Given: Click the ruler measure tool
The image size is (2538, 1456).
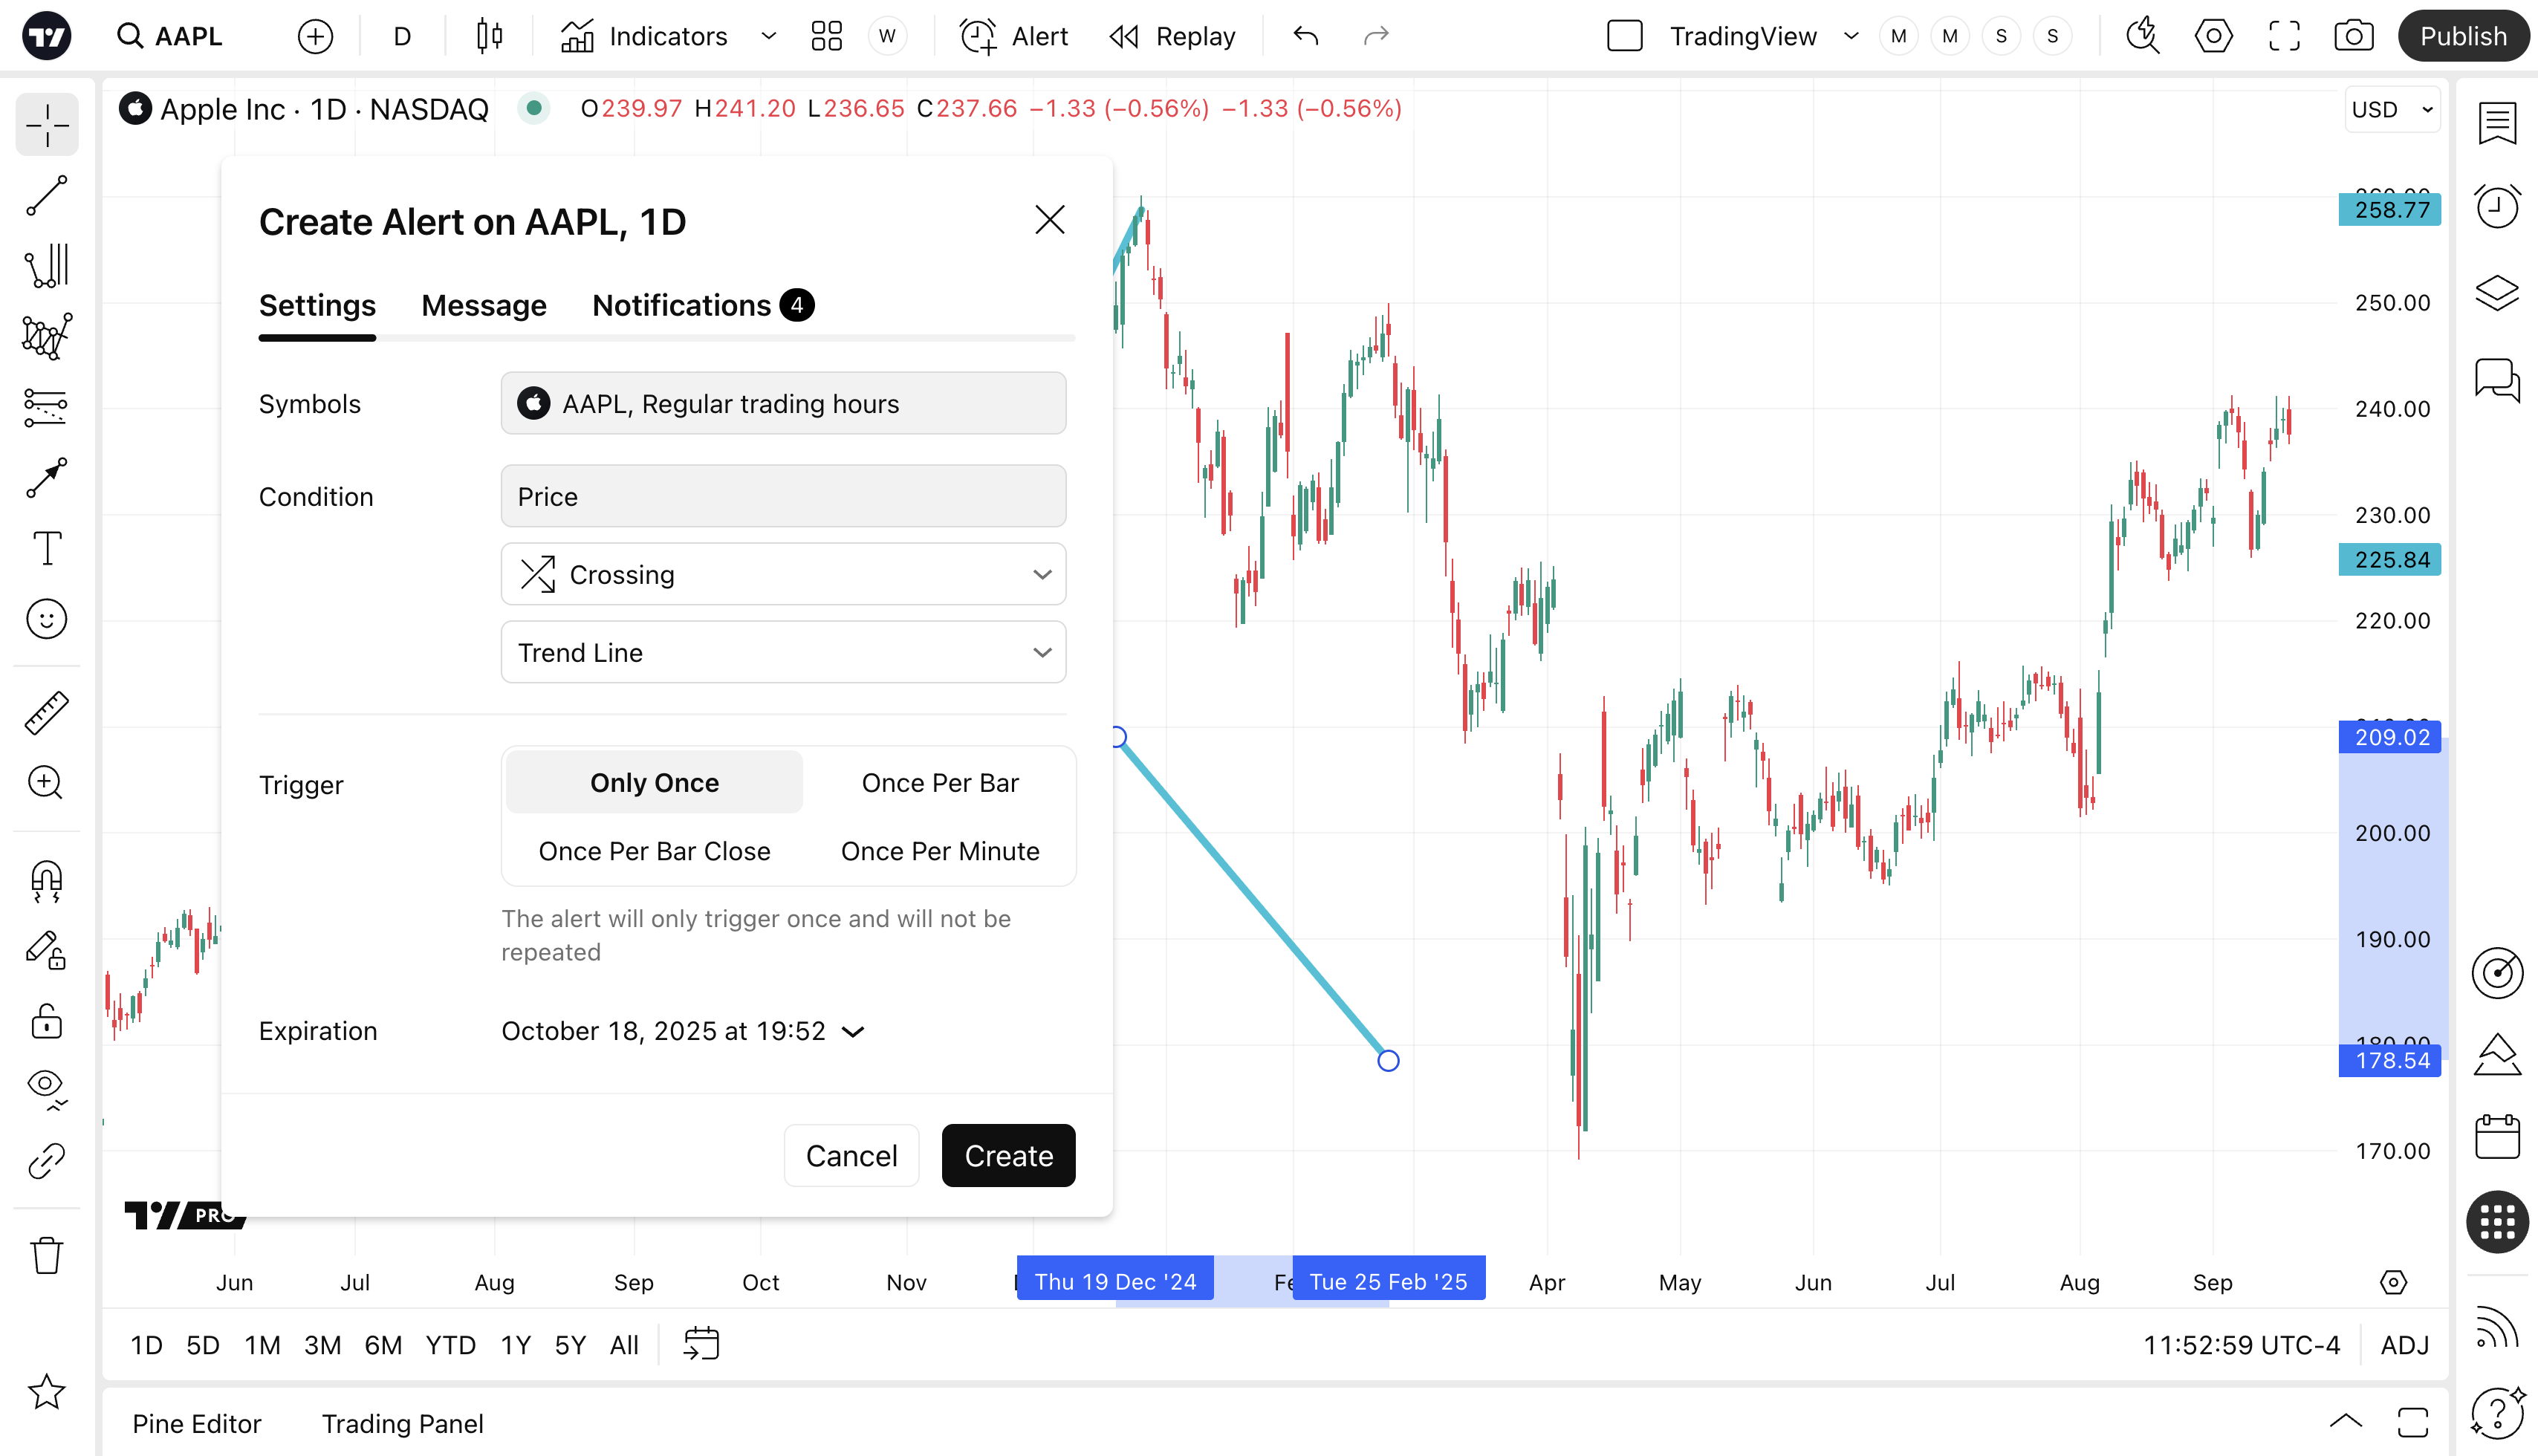Looking at the screenshot, I should pos(46,712).
